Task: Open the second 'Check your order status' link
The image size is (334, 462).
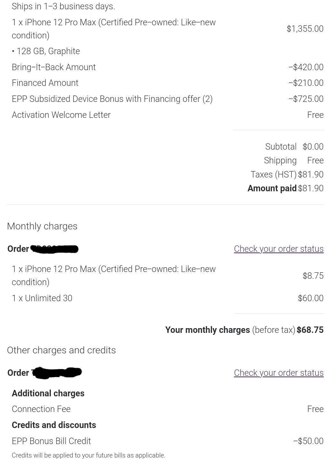Action: pyautogui.click(x=278, y=373)
